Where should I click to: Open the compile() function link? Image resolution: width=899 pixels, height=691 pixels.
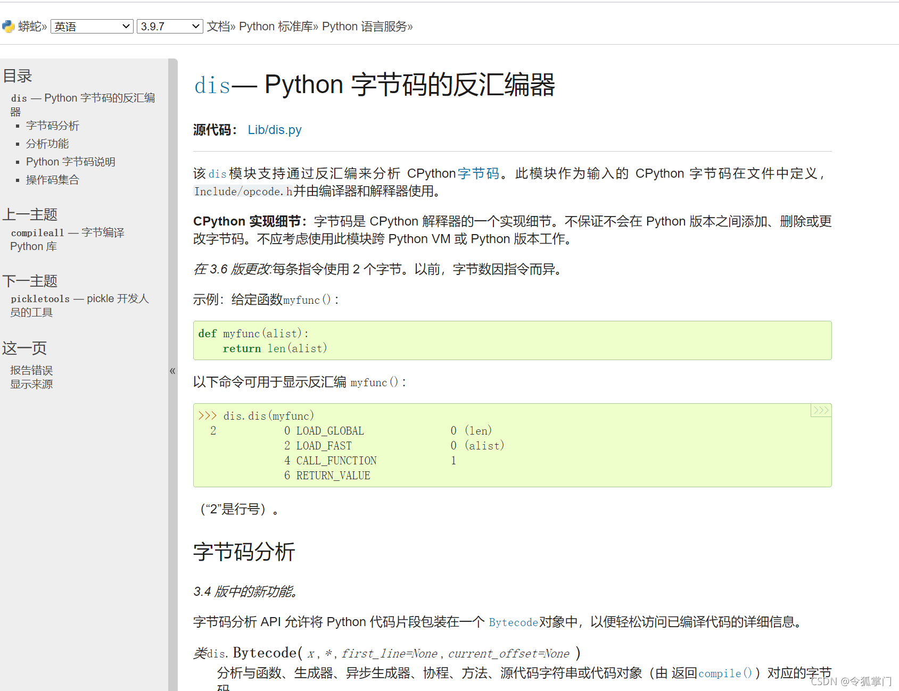coord(725,673)
